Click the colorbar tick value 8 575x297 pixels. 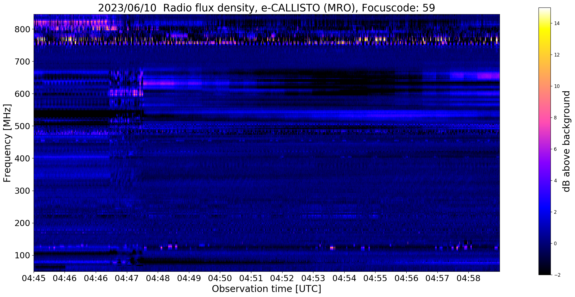pyautogui.click(x=555, y=118)
